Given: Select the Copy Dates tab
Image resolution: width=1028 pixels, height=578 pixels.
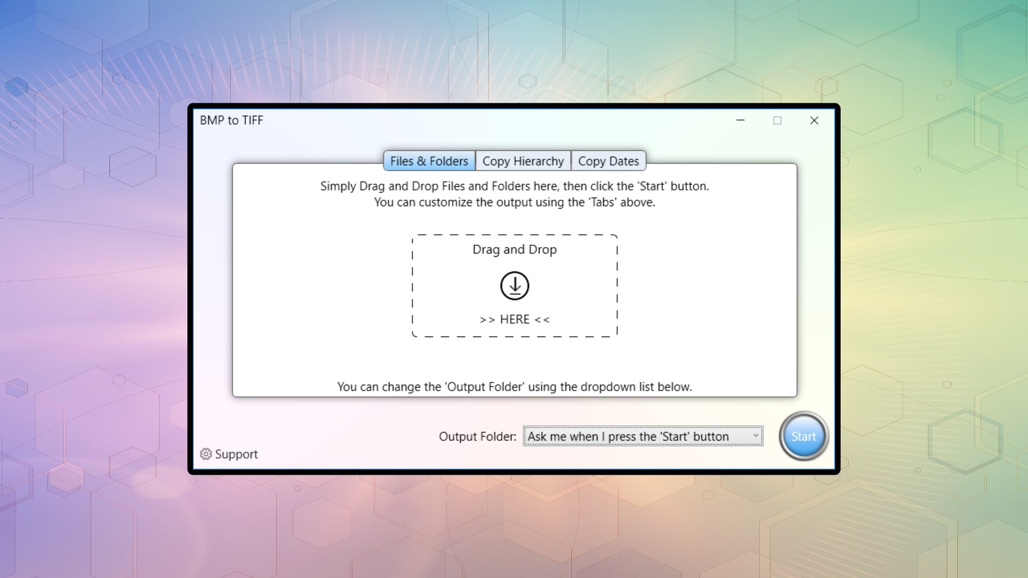Looking at the screenshot, I should (x=608, y=161).
